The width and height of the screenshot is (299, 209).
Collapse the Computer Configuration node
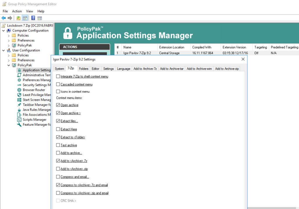coord(4,30)
